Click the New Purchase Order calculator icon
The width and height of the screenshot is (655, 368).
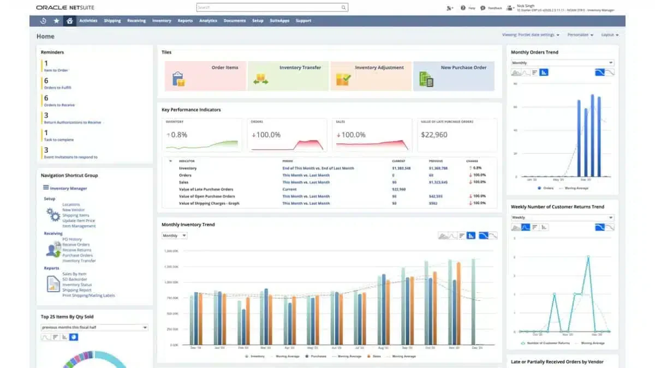tap(426, 80)
